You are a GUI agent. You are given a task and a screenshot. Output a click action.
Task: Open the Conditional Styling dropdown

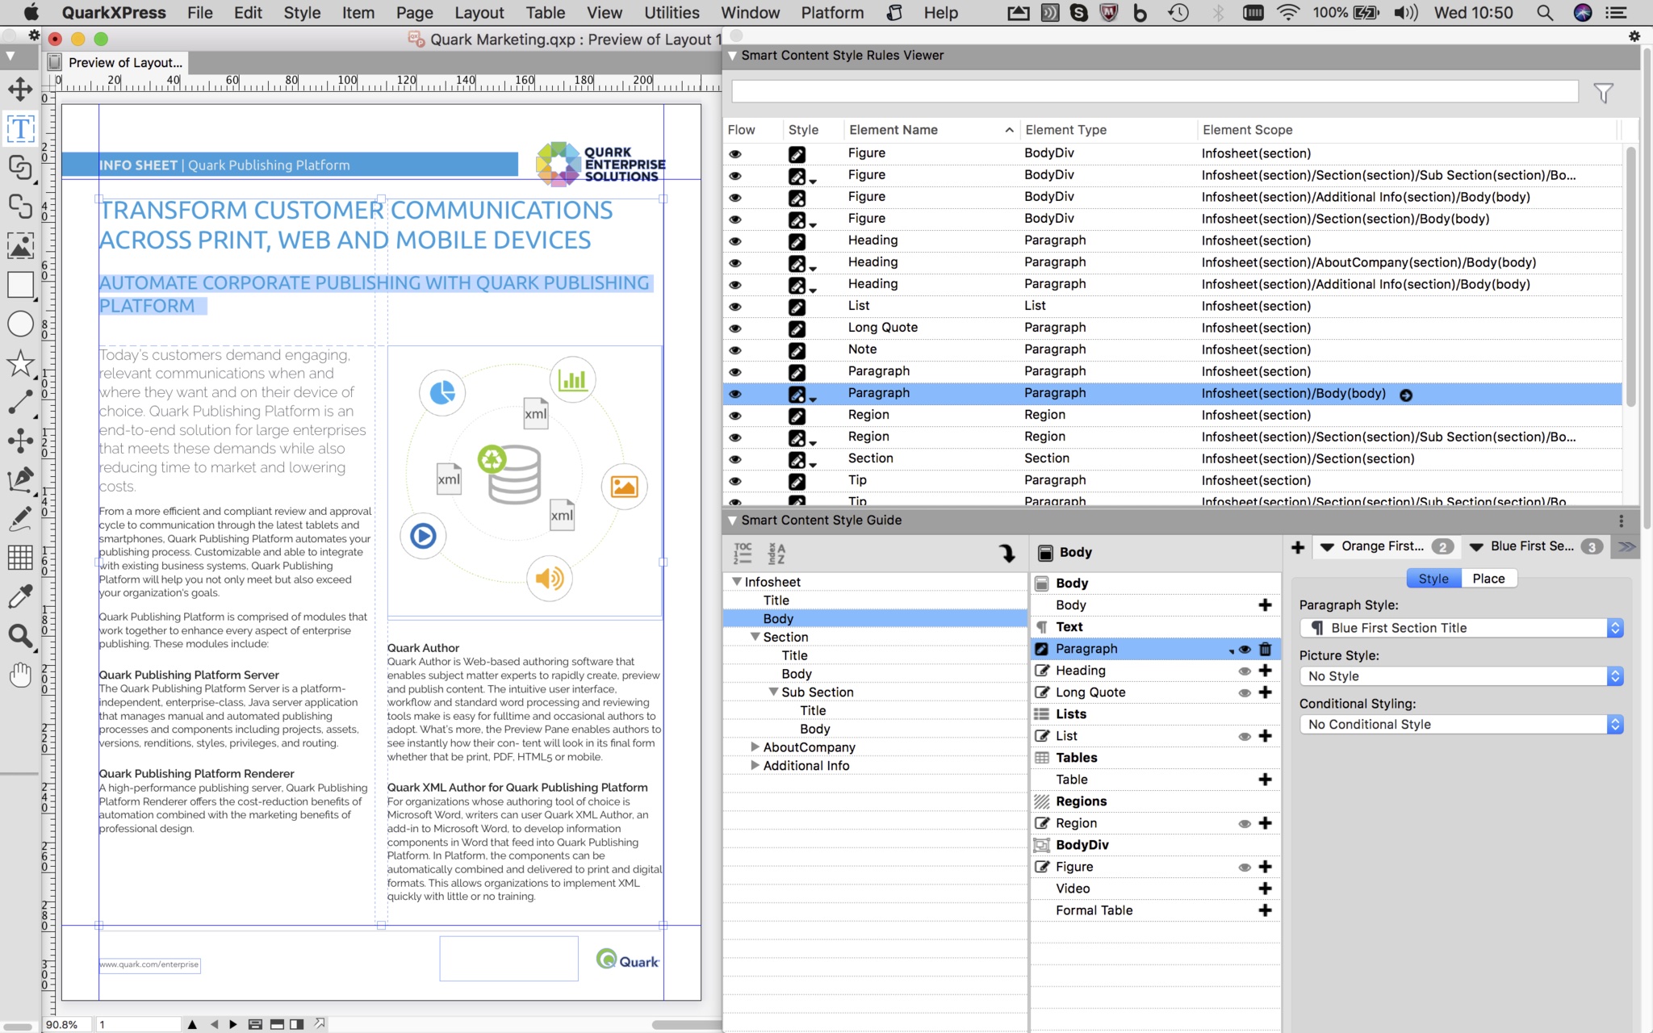[x=1461, y=725]
